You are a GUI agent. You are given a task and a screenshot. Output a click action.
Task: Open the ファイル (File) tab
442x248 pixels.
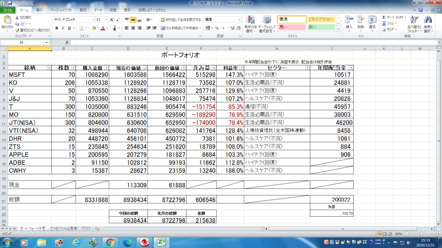pos(8,10)
